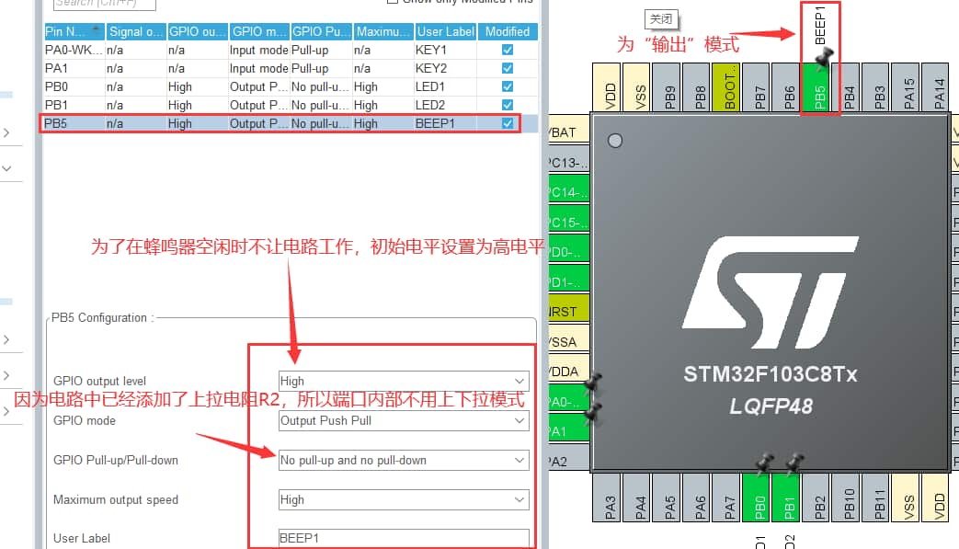Click the User Label column header
This screenshot has height=549, width=959.
point(445,31)
